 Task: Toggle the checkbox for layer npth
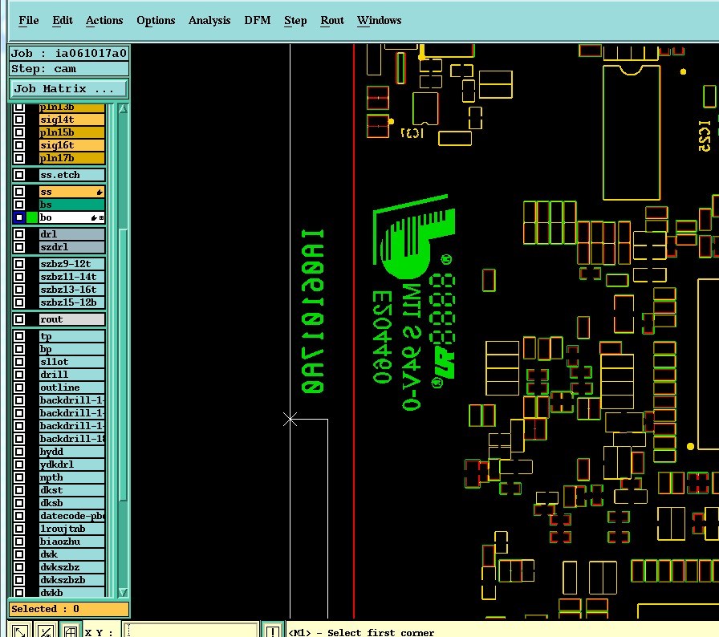(x=19, y=477)
